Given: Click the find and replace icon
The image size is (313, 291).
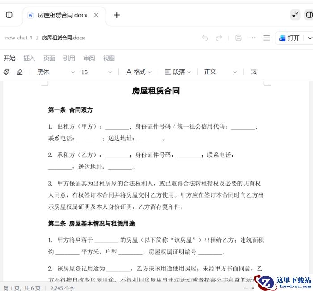Looking at the screenshot, I should (x=254, y=72).
